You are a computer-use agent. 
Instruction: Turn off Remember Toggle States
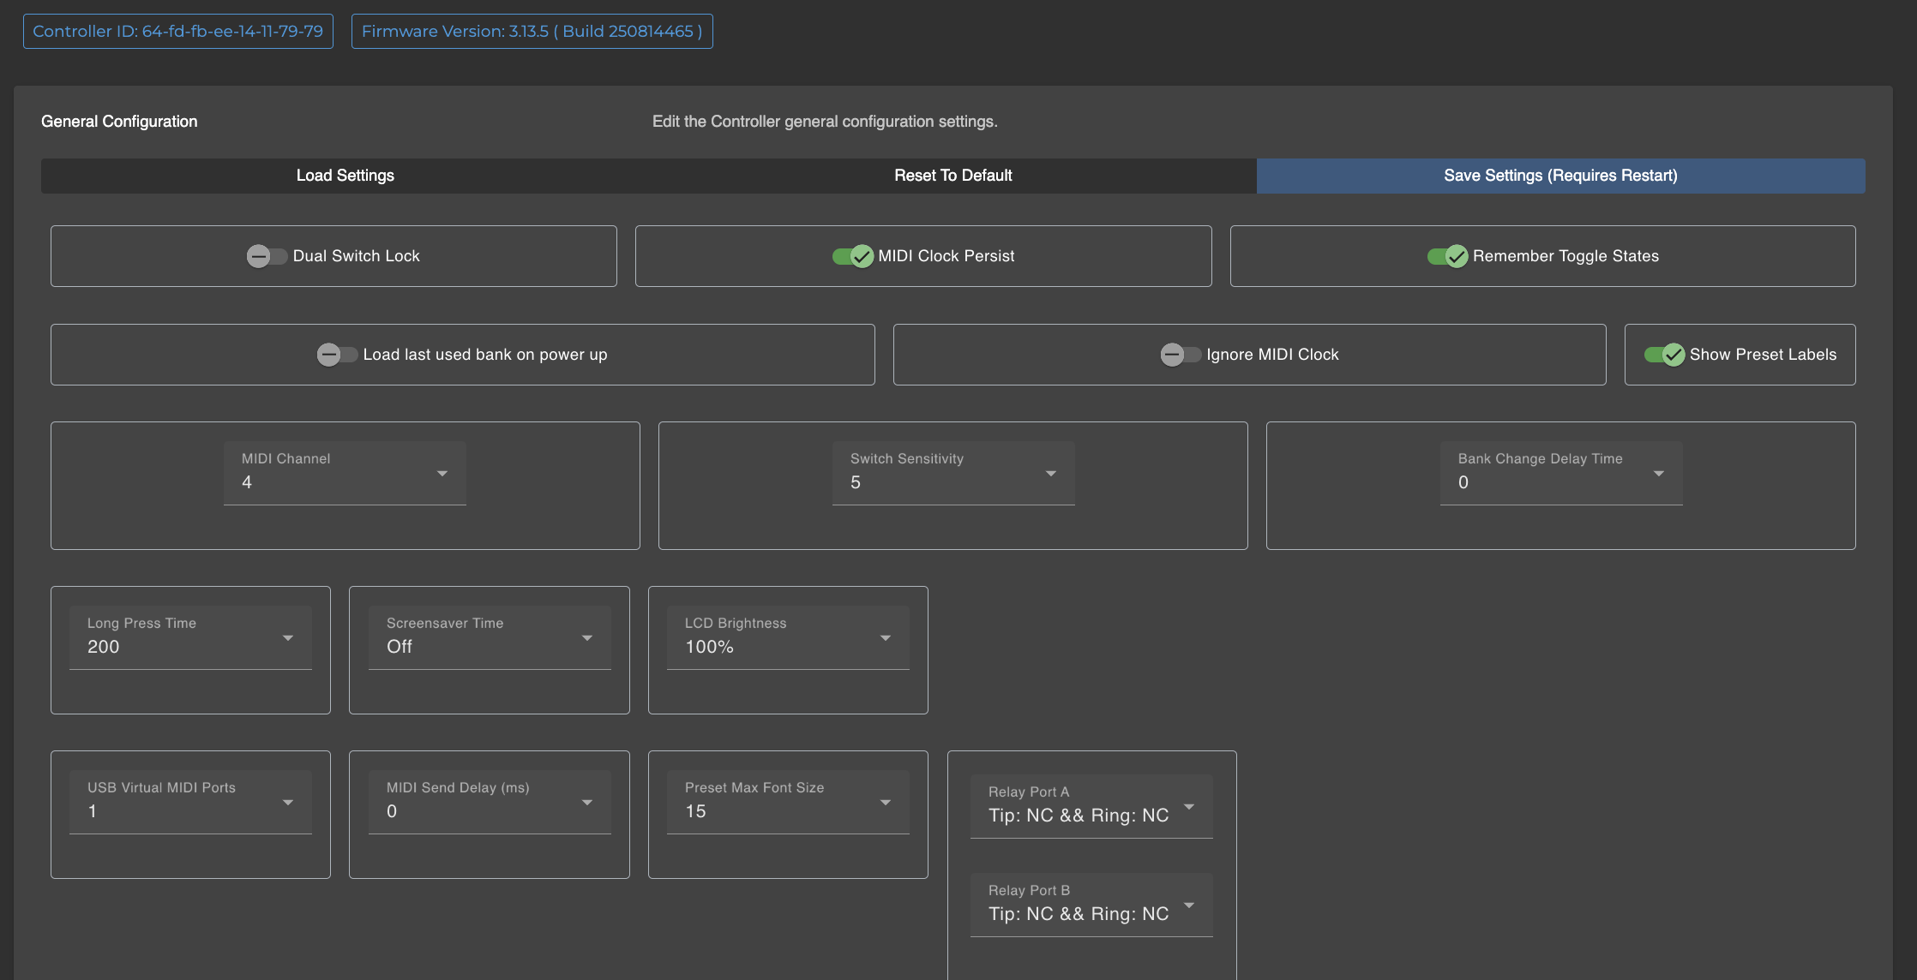coord(1447,256)
